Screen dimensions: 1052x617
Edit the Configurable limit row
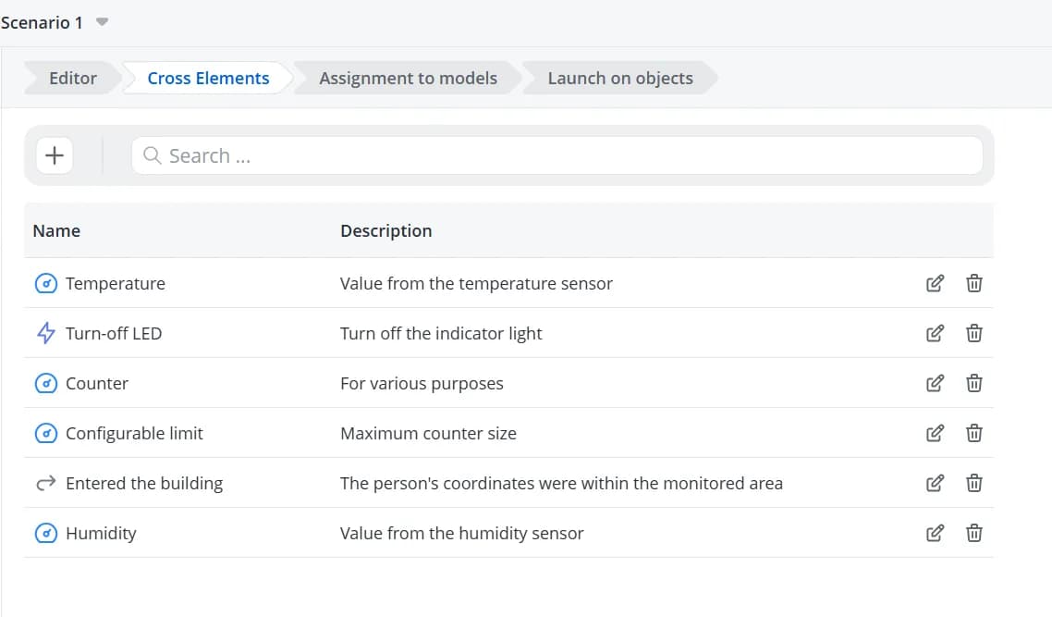coord(935,433)
